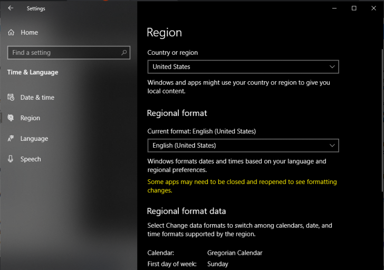Expand the United States dropdown chevron
The width and height of the screenshot is (384, 270).
pyautogui.click(x=332, y=66)
